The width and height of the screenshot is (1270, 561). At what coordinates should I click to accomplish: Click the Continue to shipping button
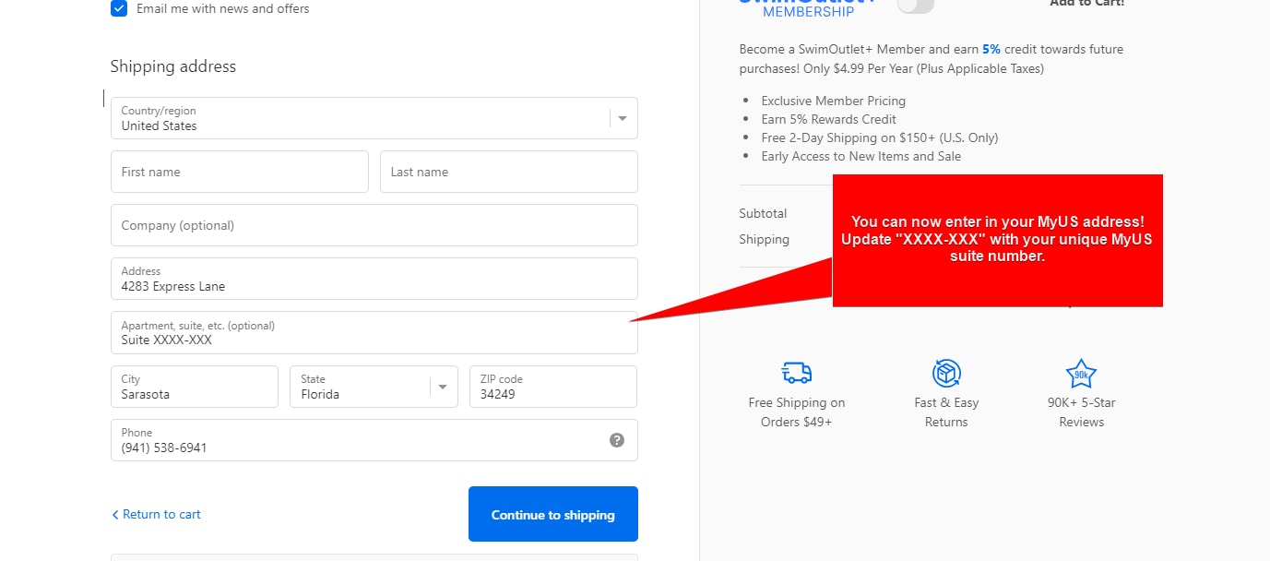[553, 514]
